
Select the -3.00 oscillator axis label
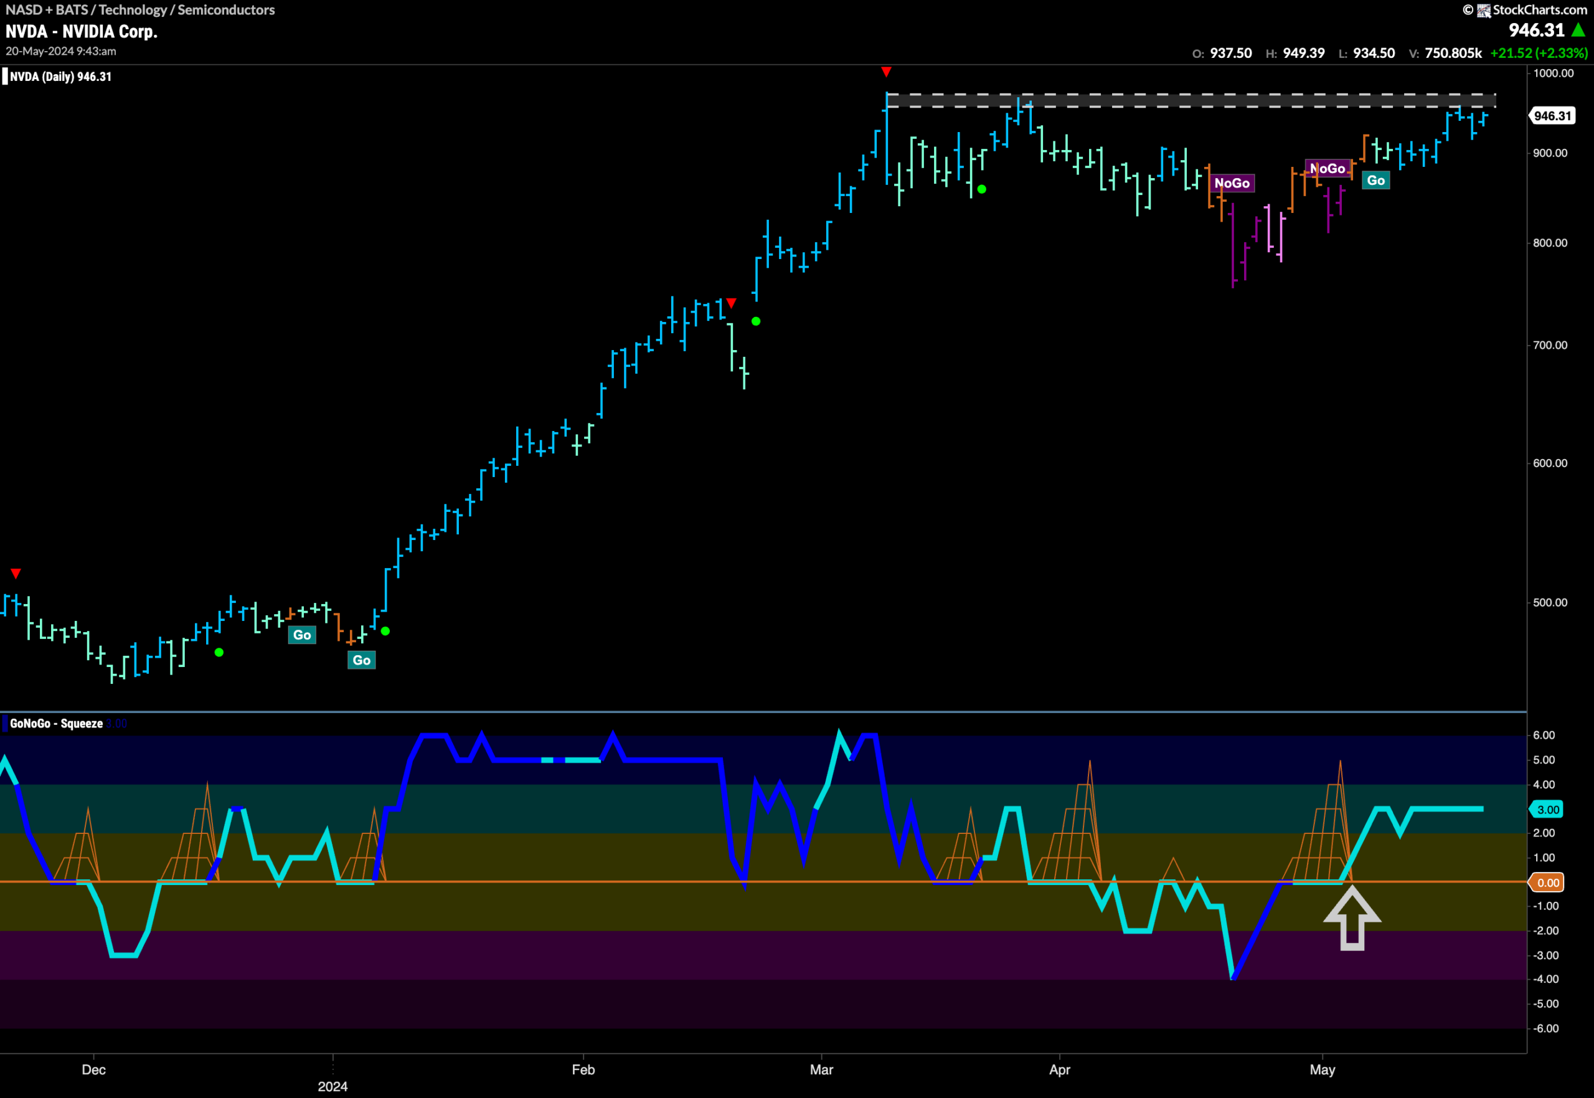1546,955
